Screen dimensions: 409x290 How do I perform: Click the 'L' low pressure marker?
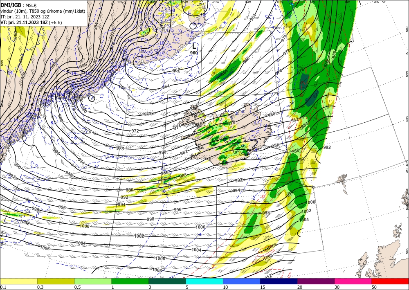pyautogui.click(x=194, y=46)
